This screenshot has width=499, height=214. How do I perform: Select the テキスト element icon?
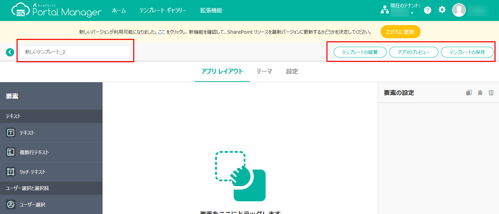[x=11, y=132]
